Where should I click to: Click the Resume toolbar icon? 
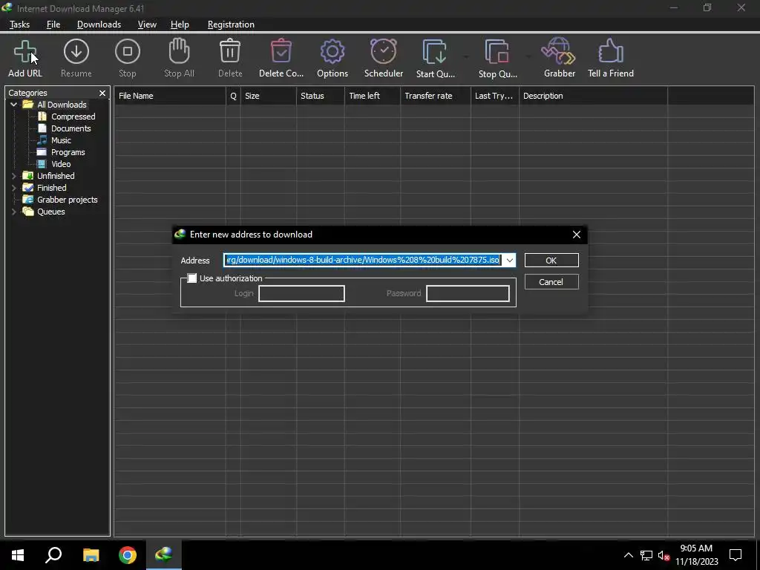point(76,51)
